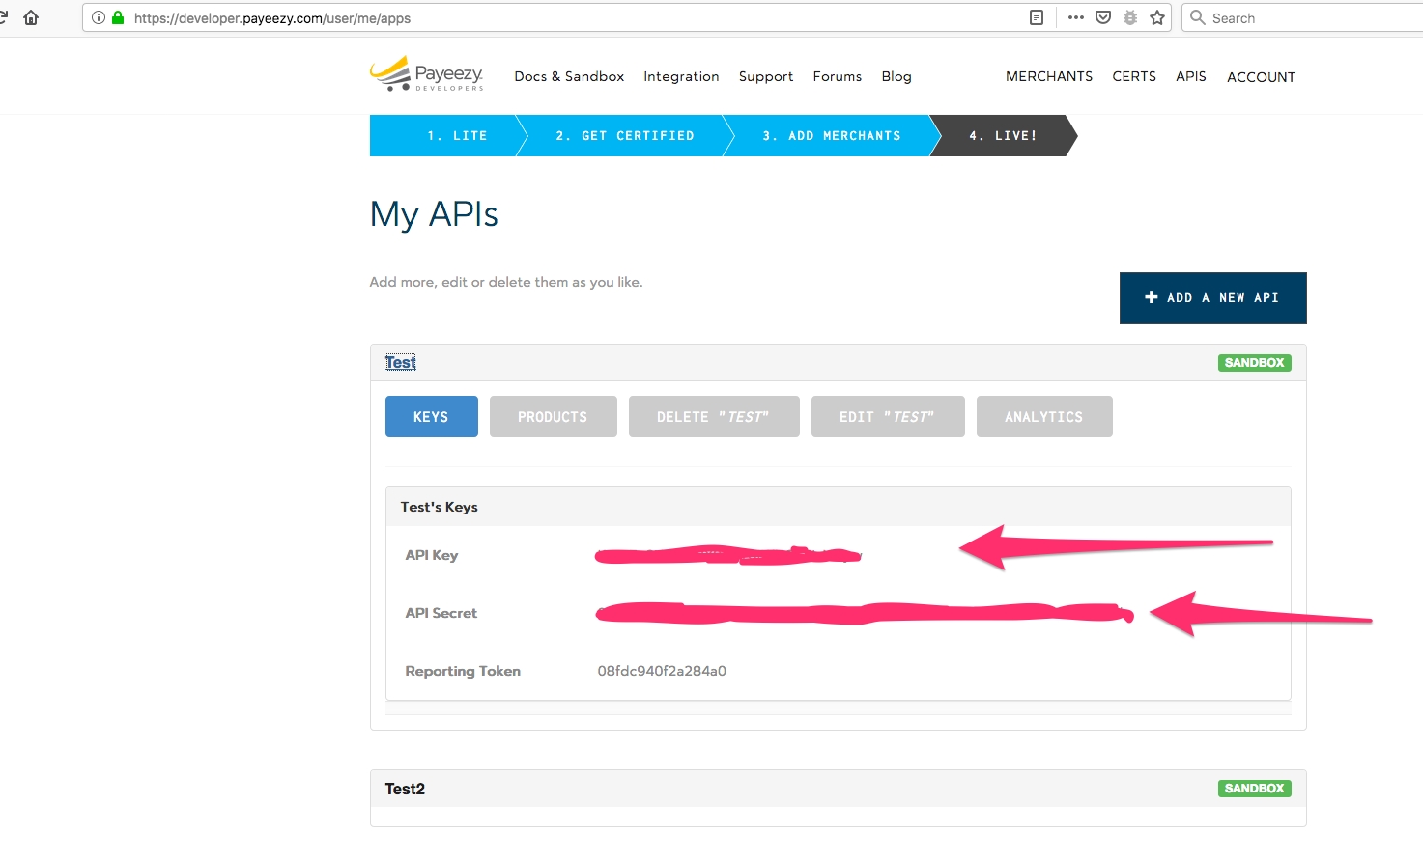Image resolution: width=1423 pixels, height=861 pixels.
Task: Open Docs & Sandbox menu
Action: [x=569, y=76]
